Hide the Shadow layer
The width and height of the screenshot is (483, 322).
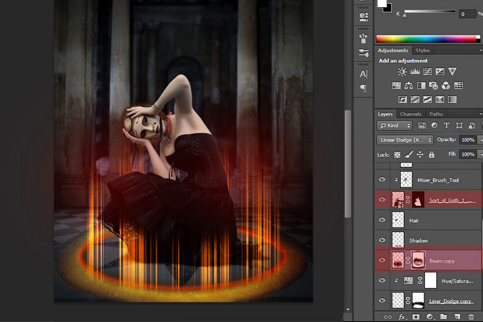tap(382, 240)
